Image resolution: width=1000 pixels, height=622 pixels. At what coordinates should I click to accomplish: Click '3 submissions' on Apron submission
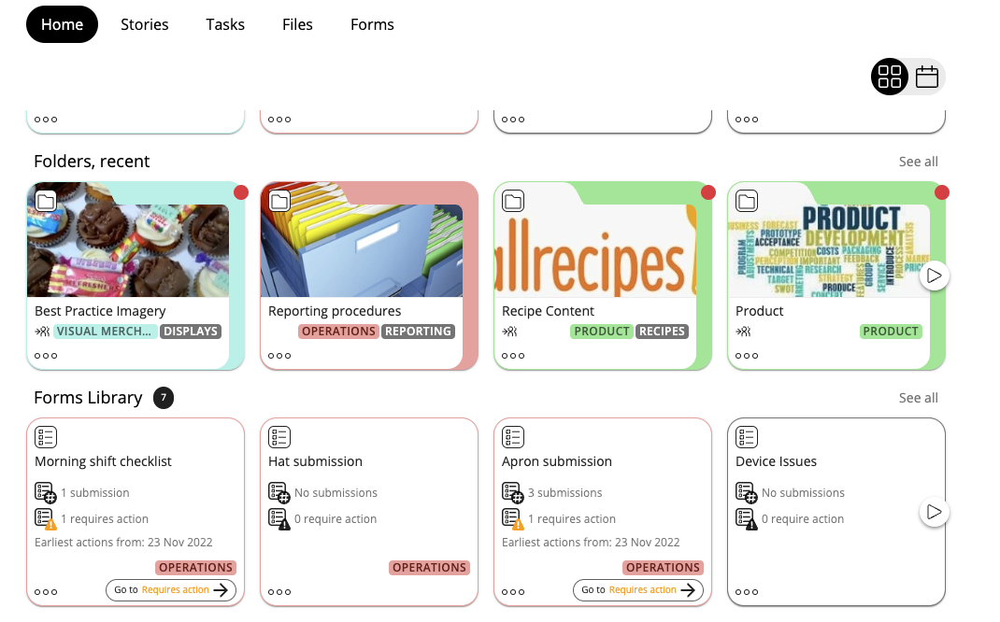(x=565, y=492)
